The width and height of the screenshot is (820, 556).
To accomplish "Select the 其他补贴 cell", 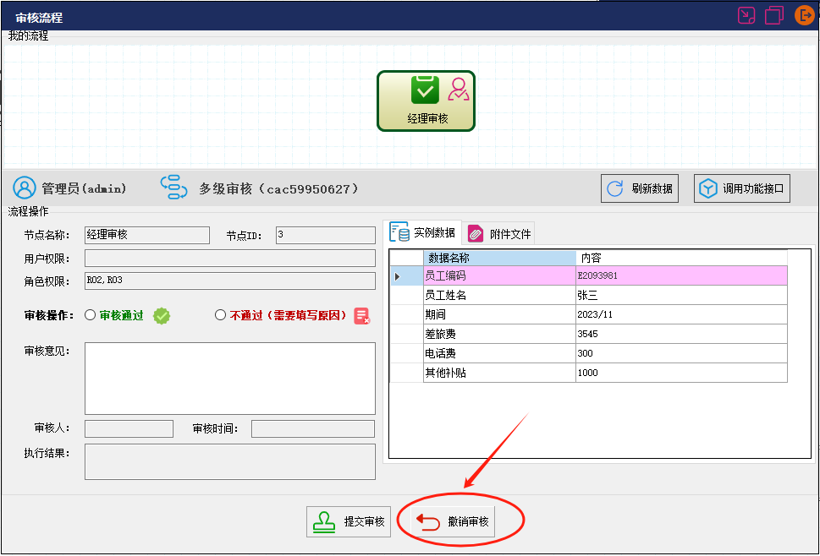I will point(499,373).
